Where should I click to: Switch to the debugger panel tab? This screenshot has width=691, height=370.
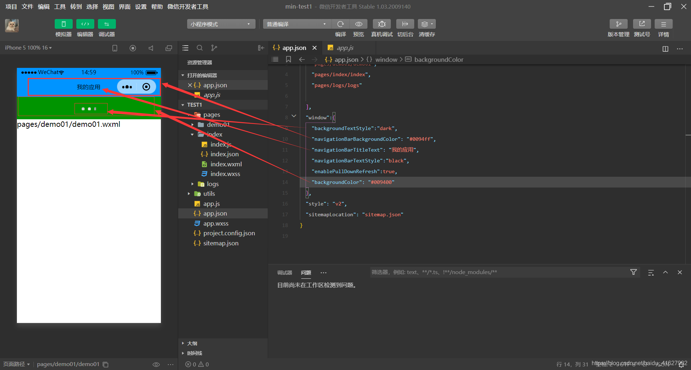coord(285,273)
